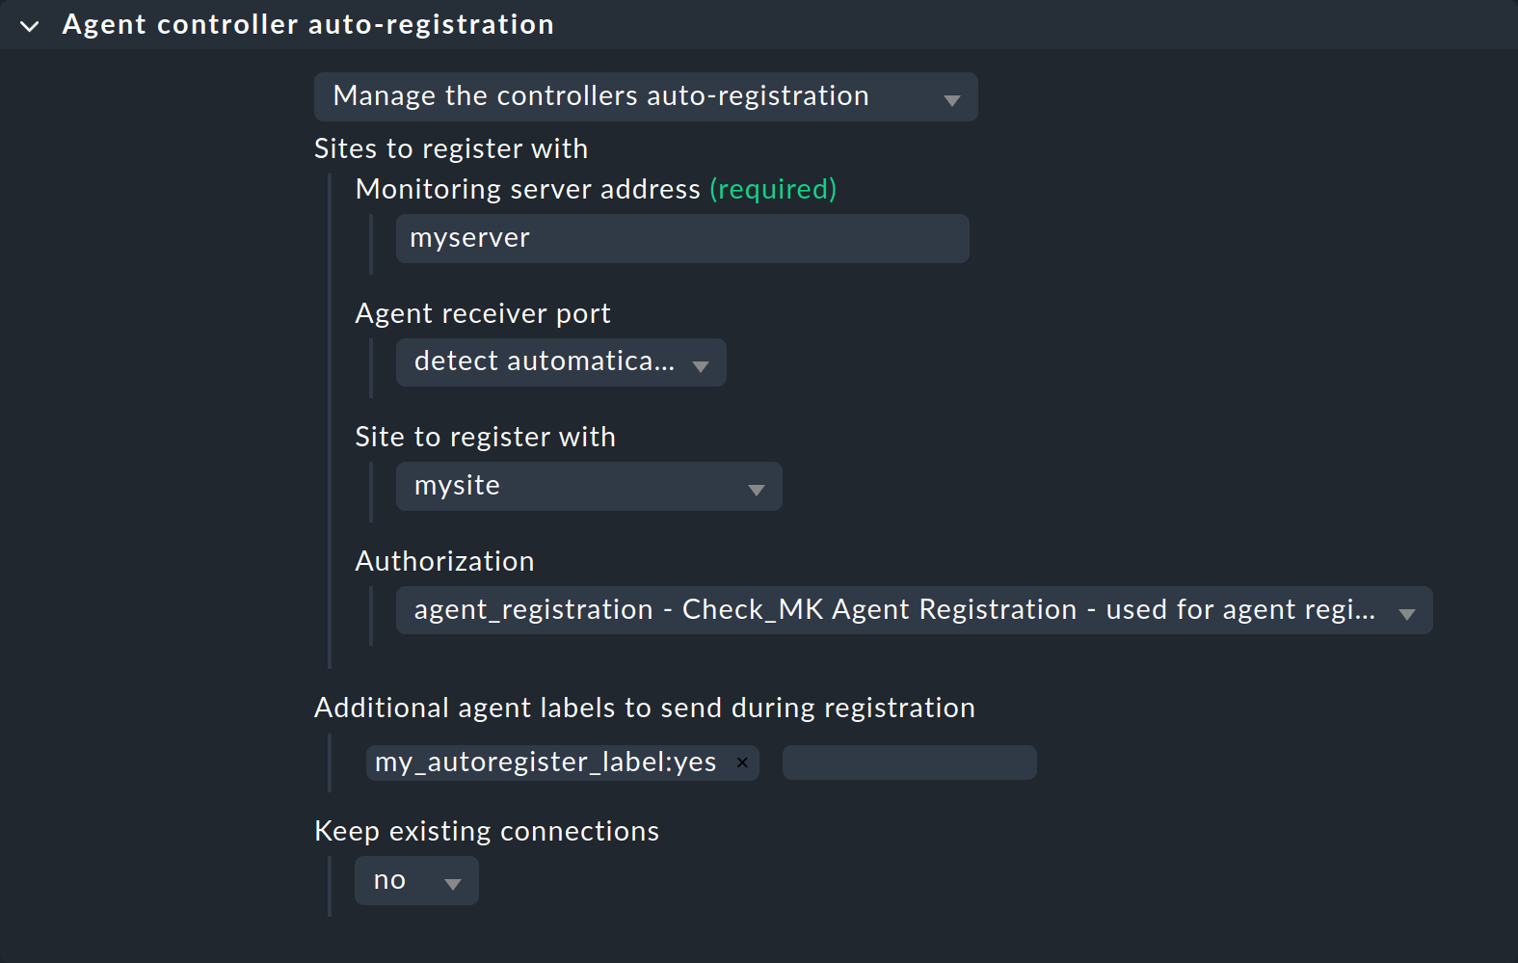Open the Authorization secret dropdown

click(913, 610)
